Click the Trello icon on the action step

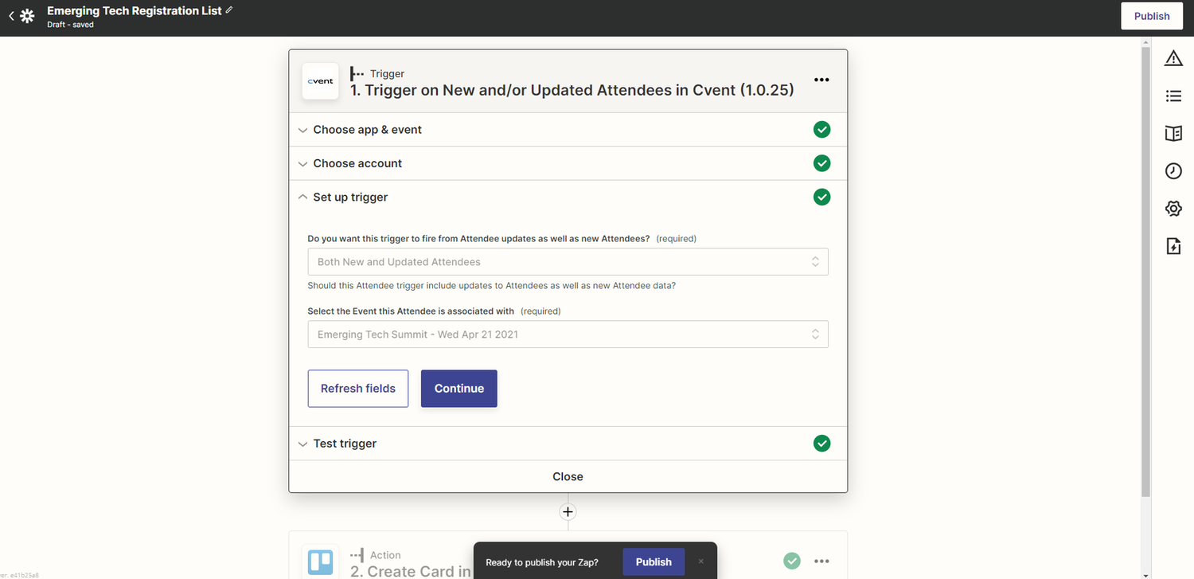coord(320,561)
